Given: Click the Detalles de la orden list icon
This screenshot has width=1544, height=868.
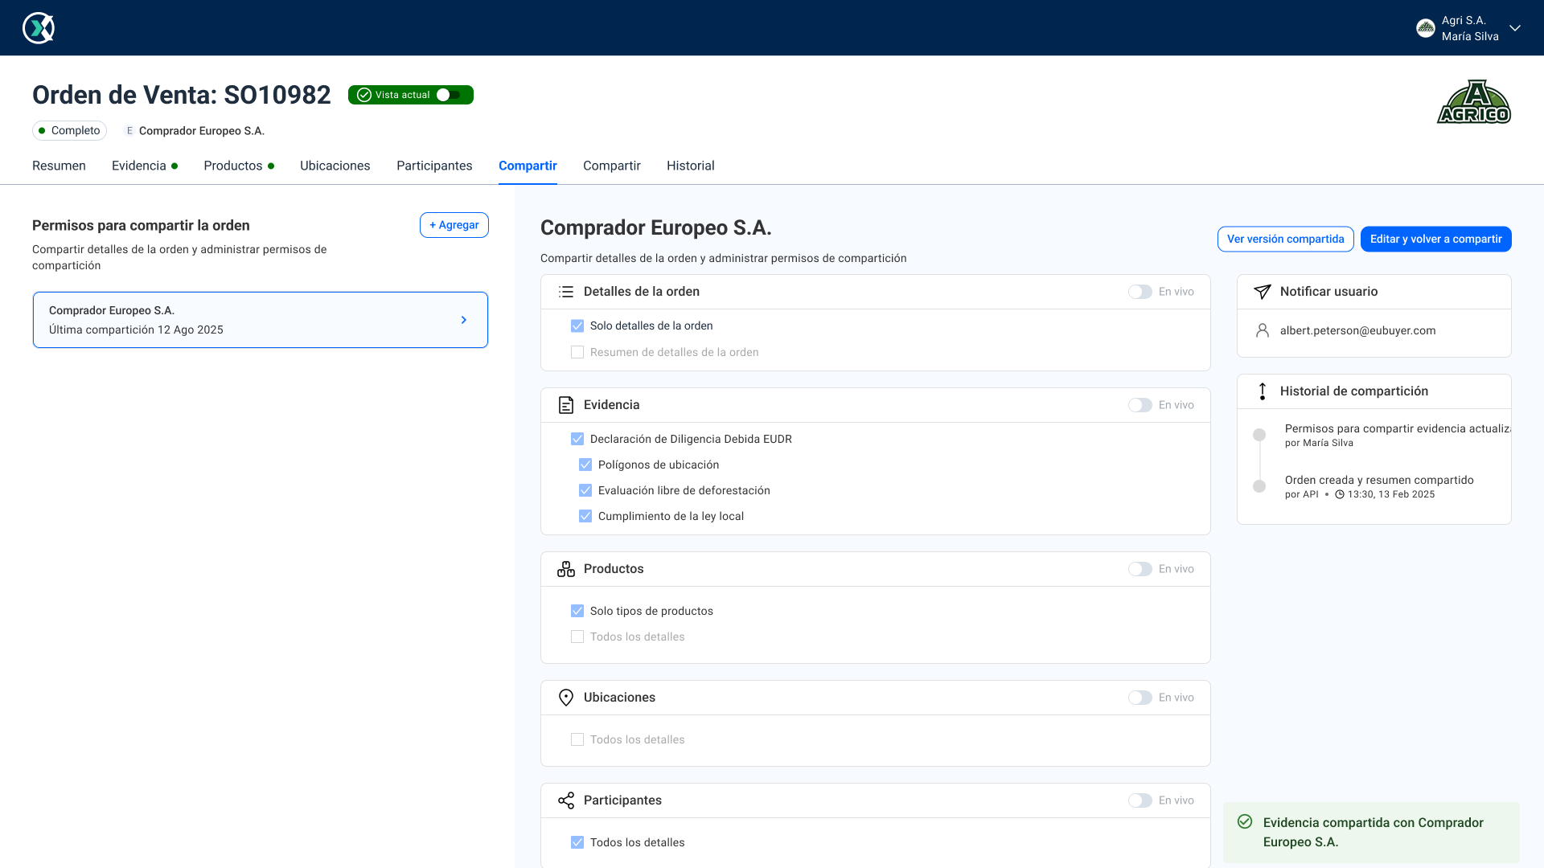Looking at the screenshot, I should pyautogui.click(x=566, y=292).
